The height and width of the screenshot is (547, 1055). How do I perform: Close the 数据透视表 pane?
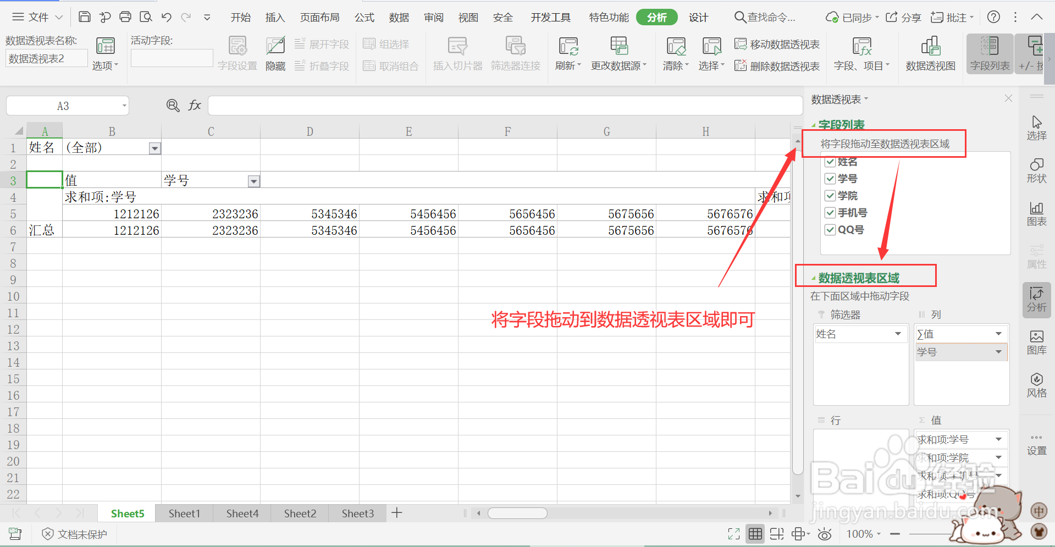[x=1008, y=98]
